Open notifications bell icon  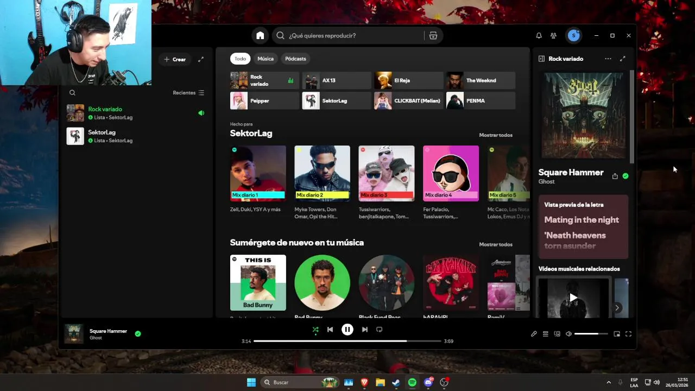coord(539,35)
